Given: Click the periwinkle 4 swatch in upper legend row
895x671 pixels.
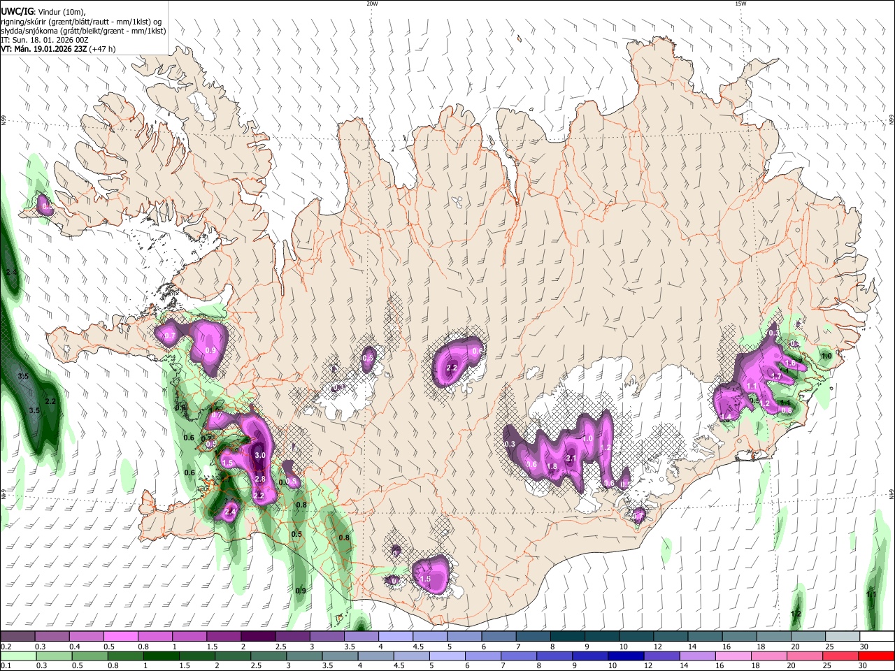Looking at the screenshot, I should (395, 636).
